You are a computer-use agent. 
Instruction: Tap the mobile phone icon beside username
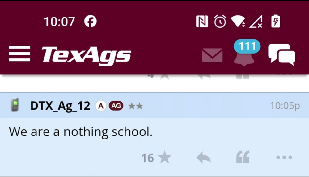pos(14,105)
